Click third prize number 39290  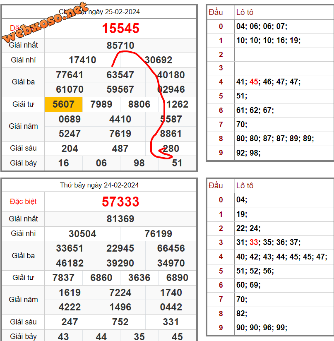coord(120,263)
